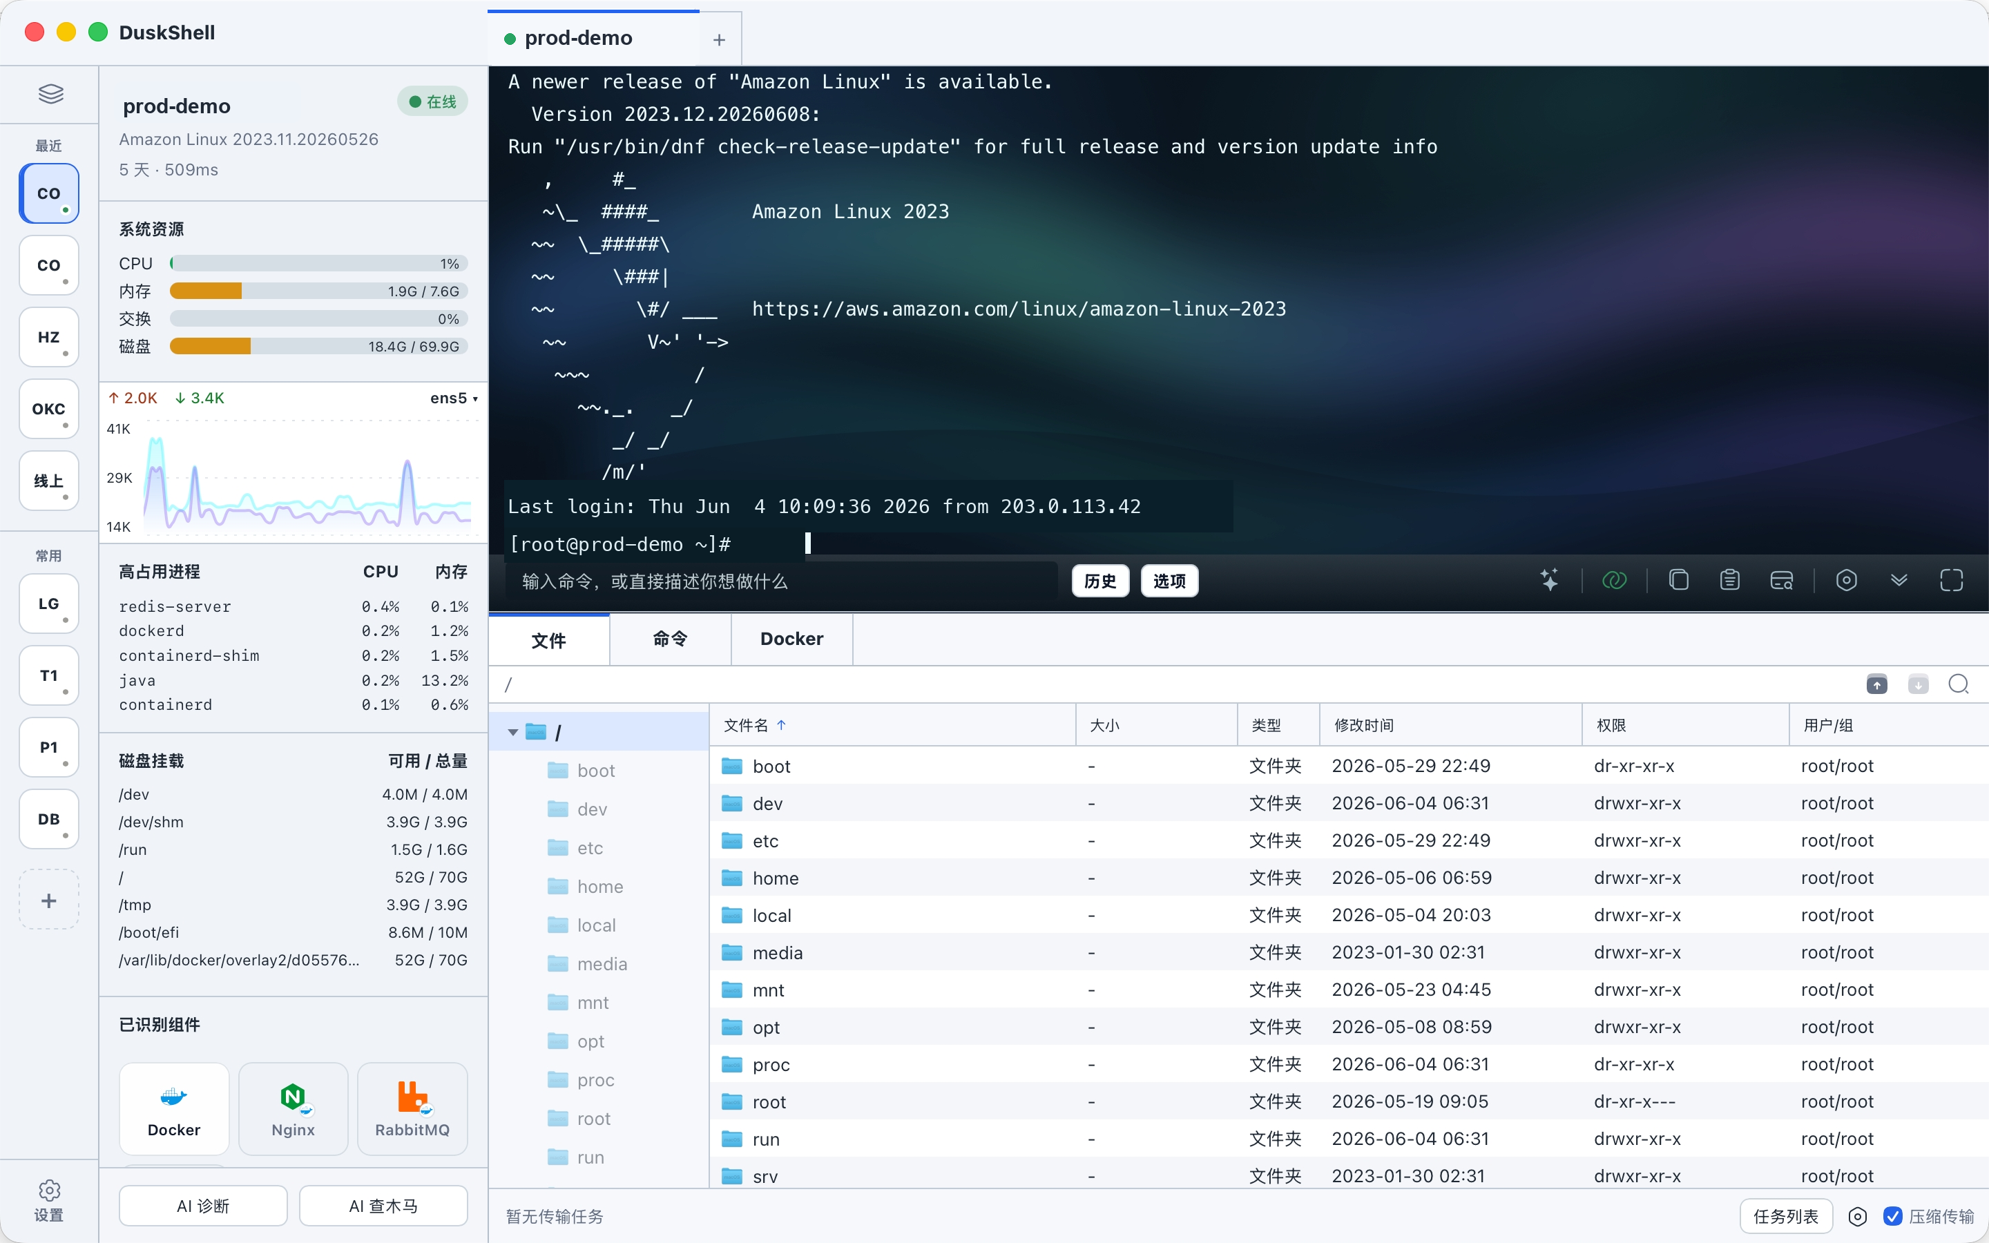Switch to the 命令 tab

[x=671, y=639]
